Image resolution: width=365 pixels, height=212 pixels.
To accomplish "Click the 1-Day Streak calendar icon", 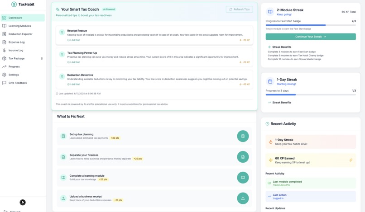I will [270, 81].
